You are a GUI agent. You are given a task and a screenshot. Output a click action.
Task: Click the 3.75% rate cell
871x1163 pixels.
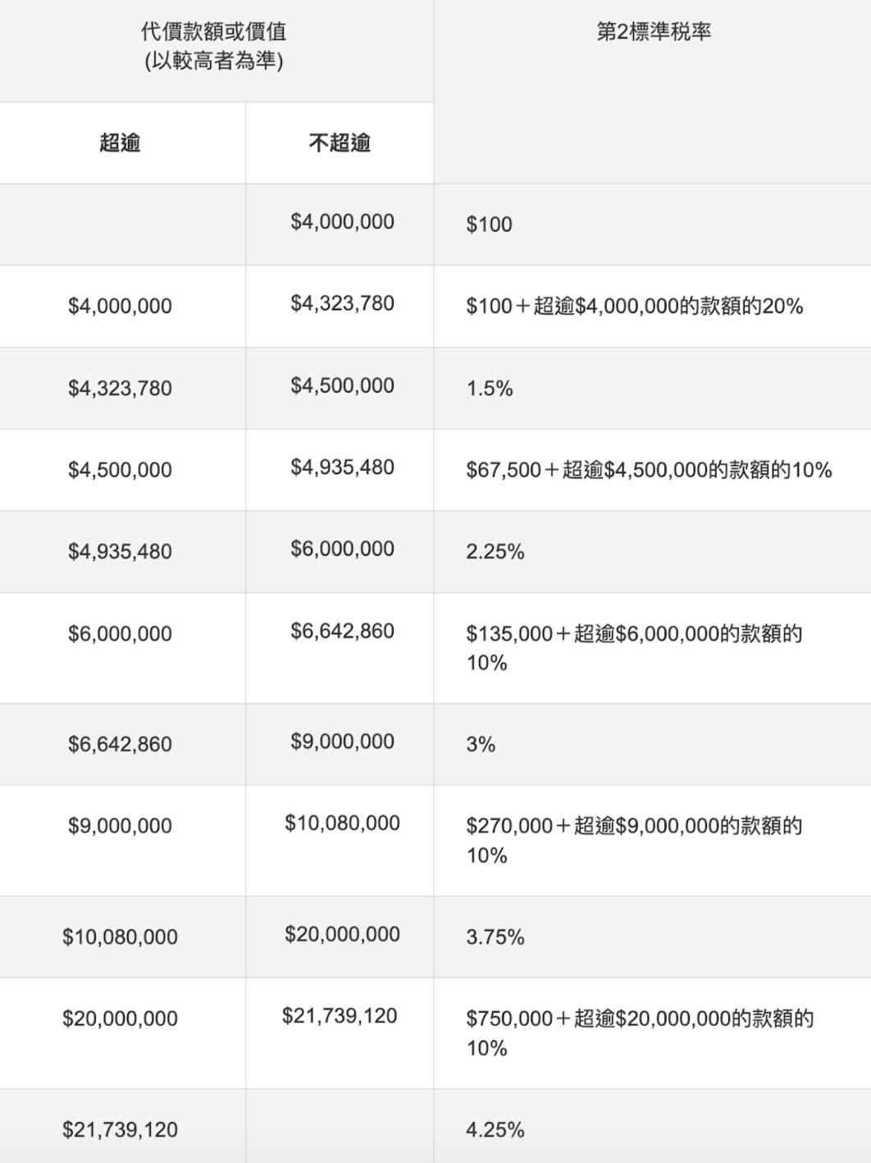coord(495,937)
